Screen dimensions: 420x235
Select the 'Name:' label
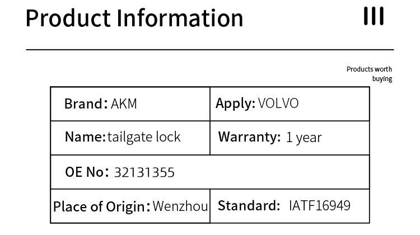coord(85,137)
